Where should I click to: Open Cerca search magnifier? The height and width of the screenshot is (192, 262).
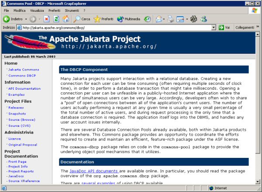[x=82, y=19]
